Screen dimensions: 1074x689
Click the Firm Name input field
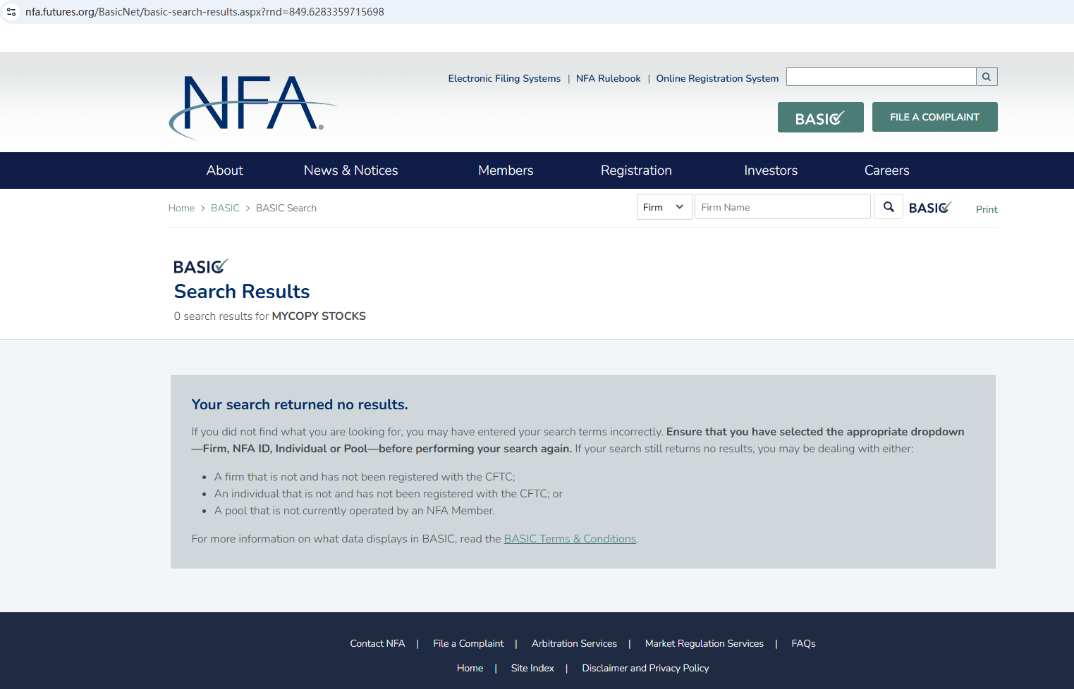pos(782,207)
